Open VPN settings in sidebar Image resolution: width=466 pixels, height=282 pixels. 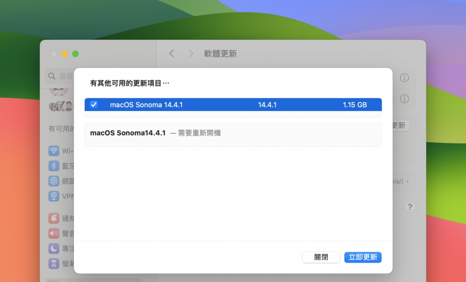click(x=61, y=196)
